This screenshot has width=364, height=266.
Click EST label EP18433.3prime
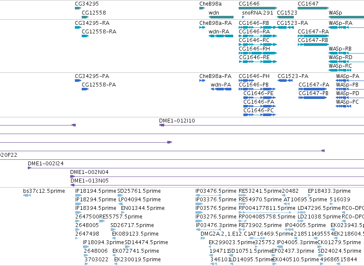[x=329, y=191]
